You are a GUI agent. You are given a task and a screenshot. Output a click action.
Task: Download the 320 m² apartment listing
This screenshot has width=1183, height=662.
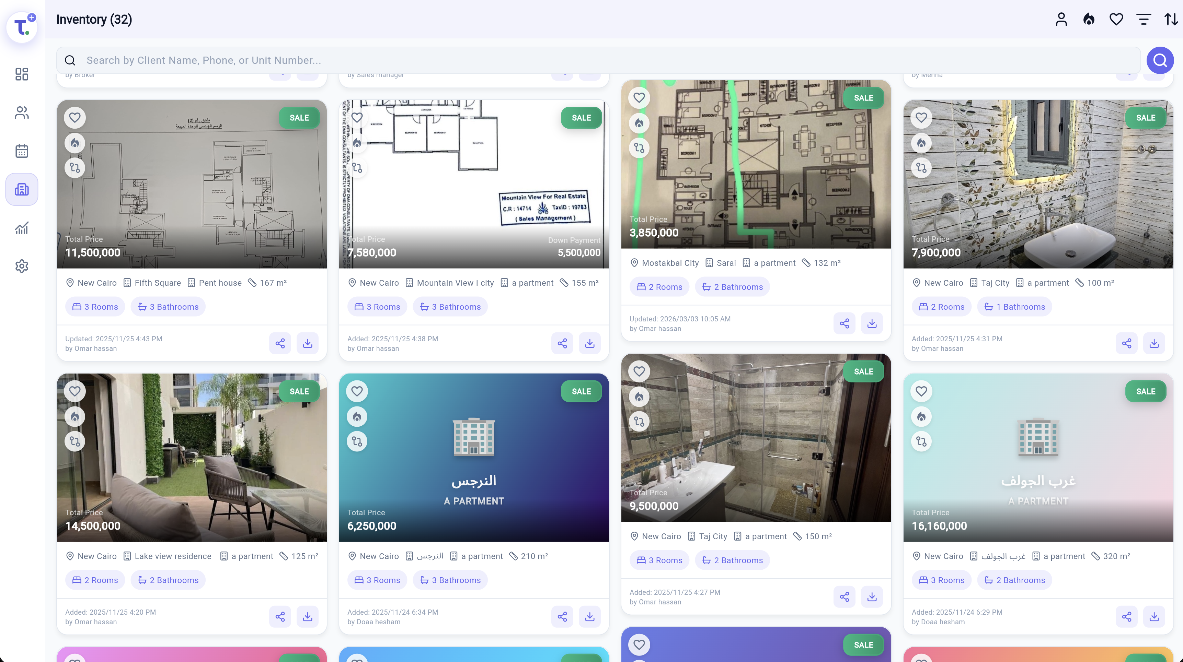(1155, 617)
